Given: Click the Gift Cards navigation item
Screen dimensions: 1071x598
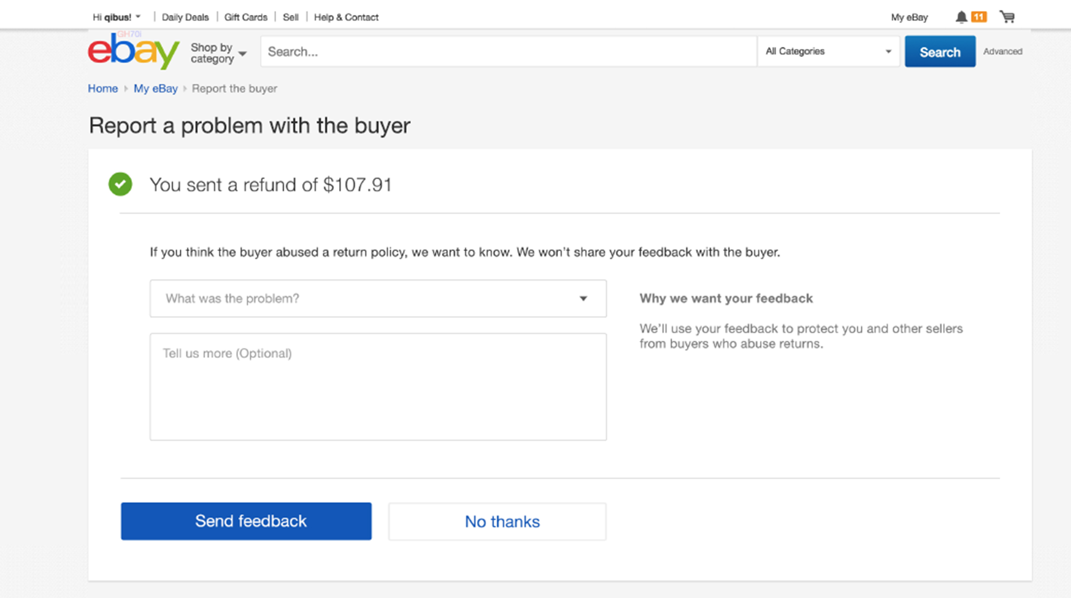Looking at the screenshot, I should (x=246, y=16).
